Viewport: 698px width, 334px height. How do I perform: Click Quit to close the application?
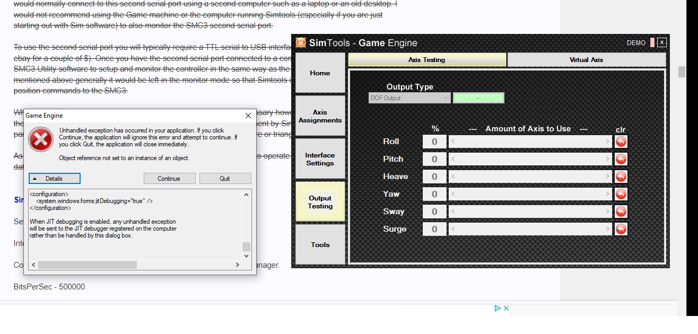point(225,179)
